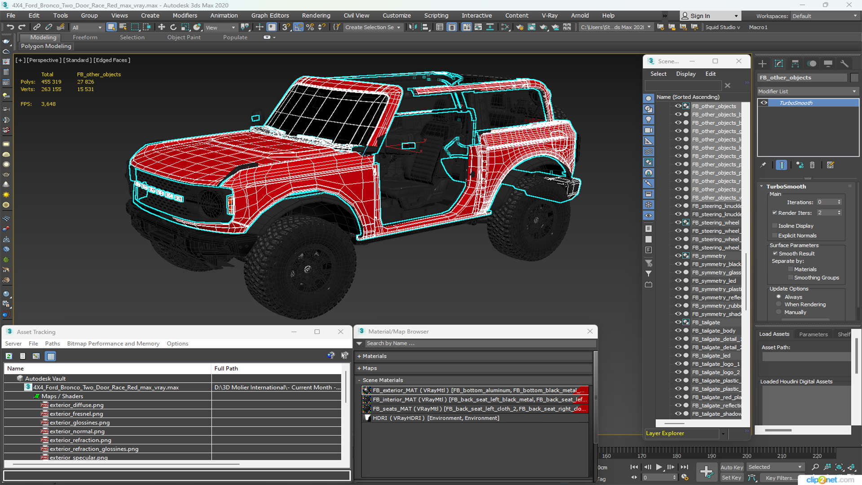Click the Play Animation button
This screenshot has width=862, height=485.
click(659, 467)
